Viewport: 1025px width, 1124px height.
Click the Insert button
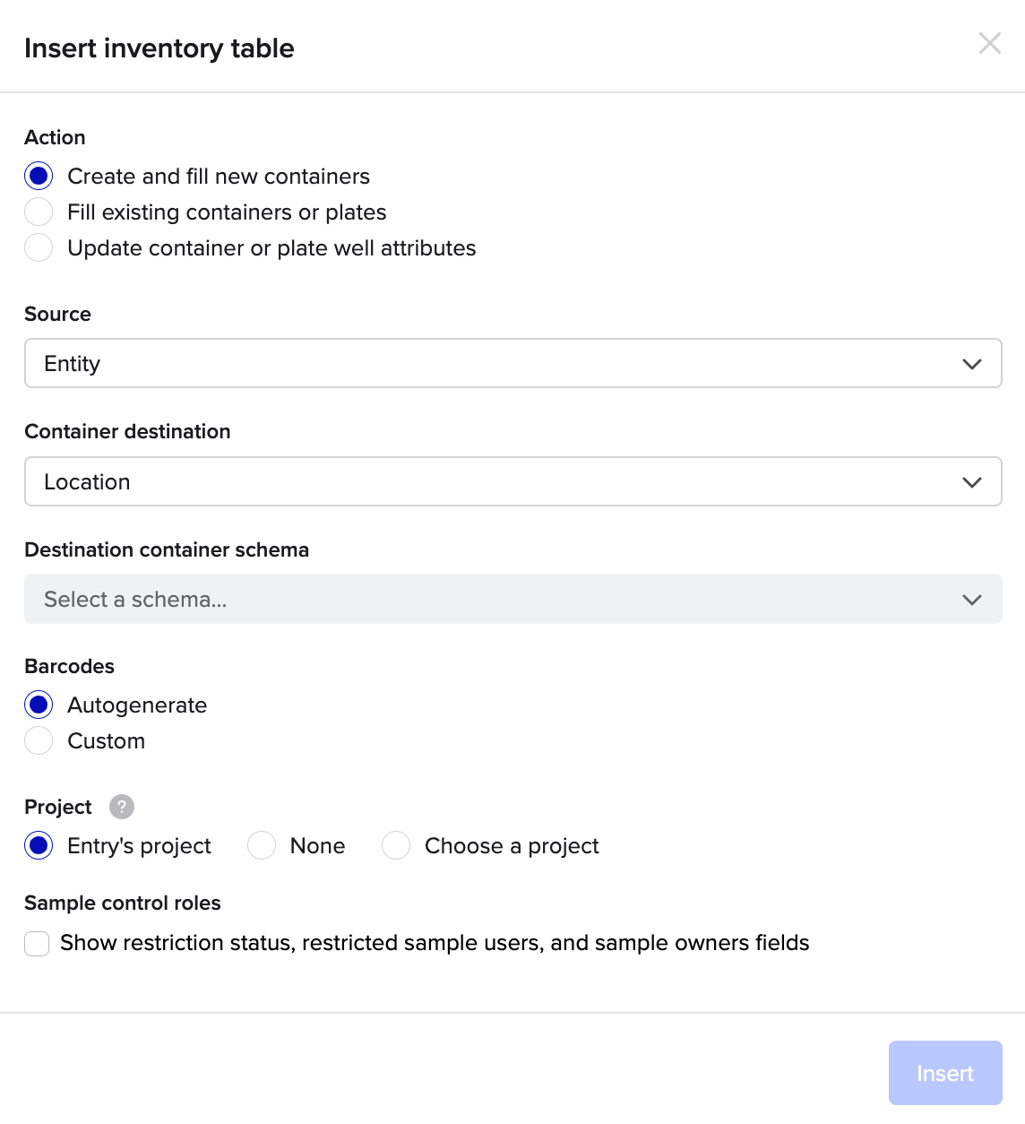coord(944,1073)
